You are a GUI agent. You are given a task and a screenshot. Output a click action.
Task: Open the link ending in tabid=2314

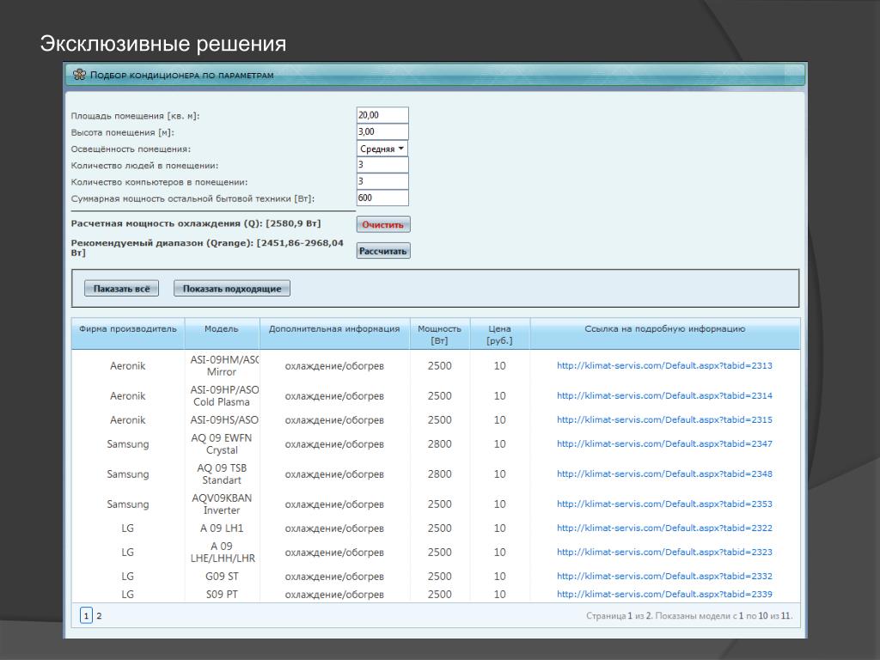664,395
